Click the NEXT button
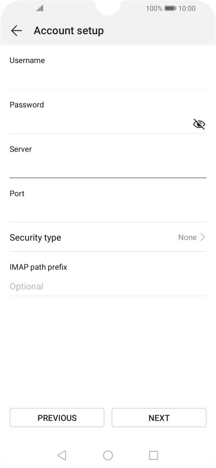The width and height of the screenshot is (216, 468). (x=159, y=418)
